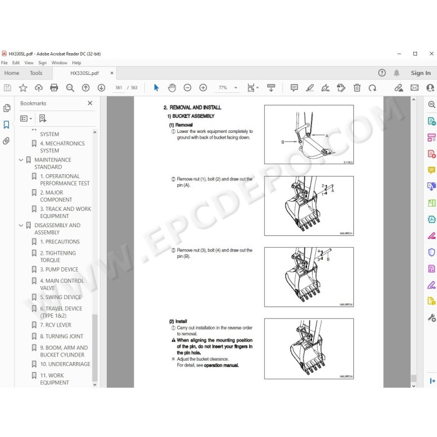Switch to the Tools tab

36,73
